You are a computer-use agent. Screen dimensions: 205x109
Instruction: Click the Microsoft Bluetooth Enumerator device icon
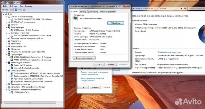tap(12, 68)
